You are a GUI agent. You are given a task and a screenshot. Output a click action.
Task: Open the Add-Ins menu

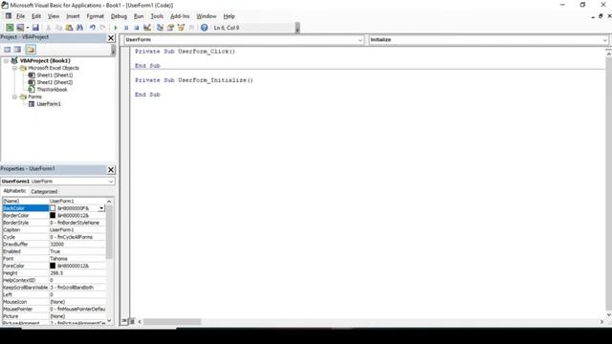coord(180,16)
